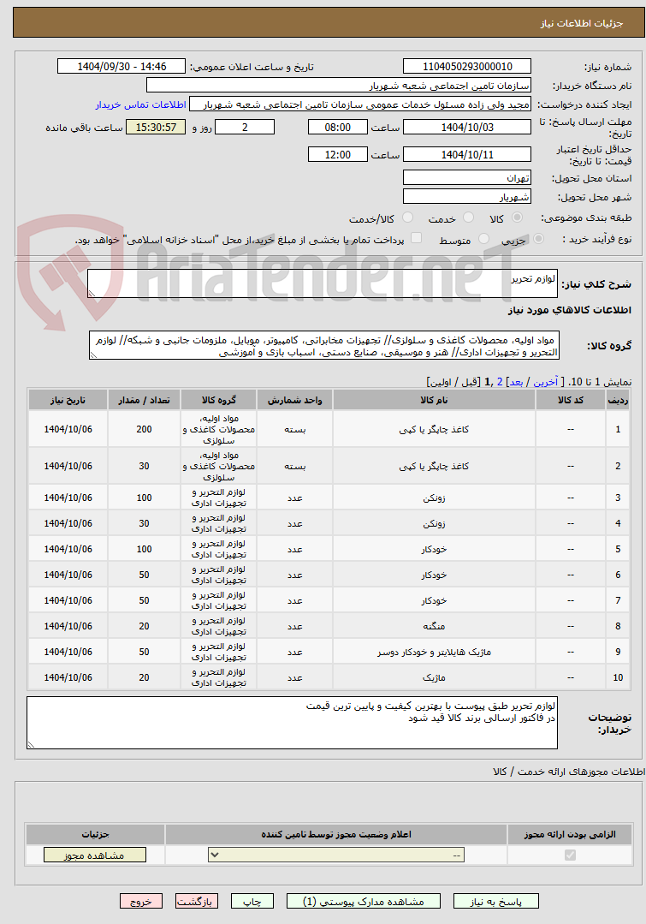Viewport: 646px width, 924px height.
Task: Click the چاپ print button
Action: (x=252, y=902)
